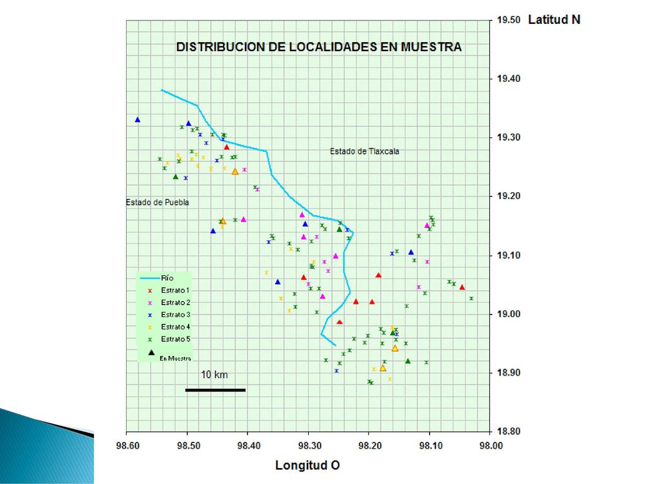Screen dimensions: 645x484
Task: Click longitude tick label 98.10
Action: pos(430,446)
